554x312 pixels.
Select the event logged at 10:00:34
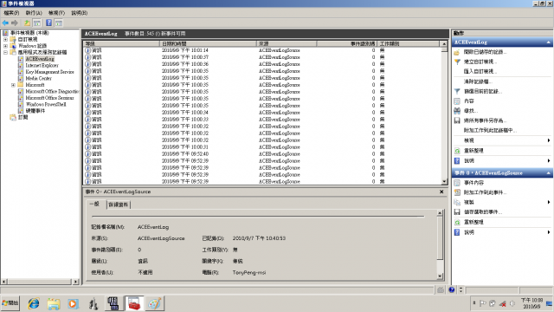[262, 113]
